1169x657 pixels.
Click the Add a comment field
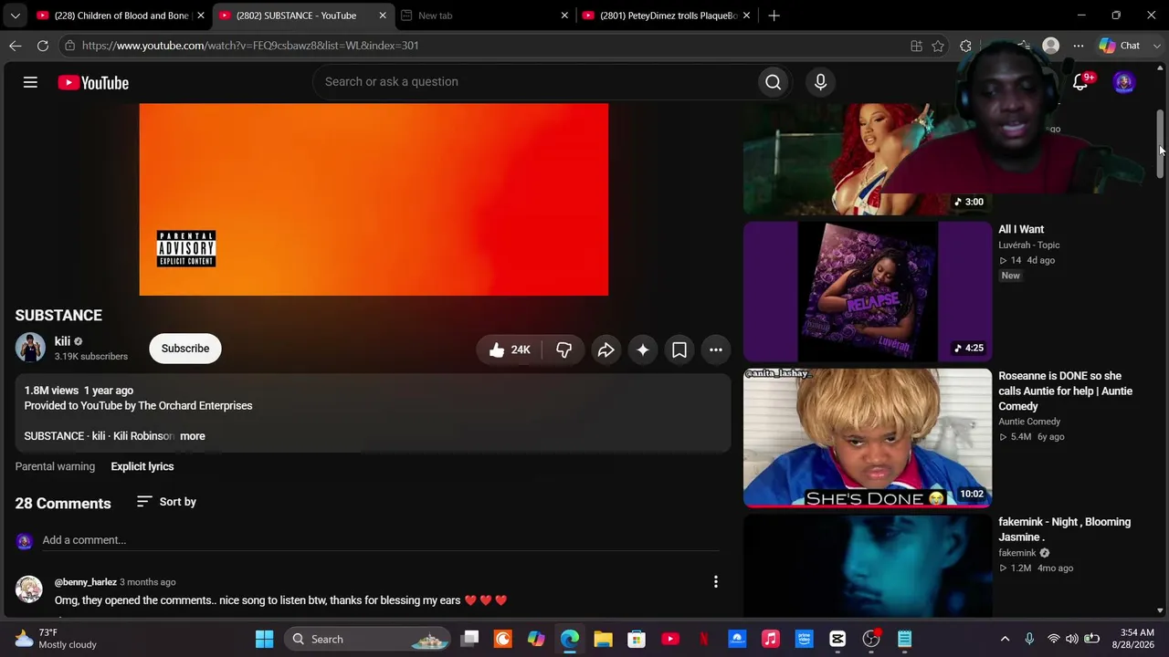click(x=381, y=540)
